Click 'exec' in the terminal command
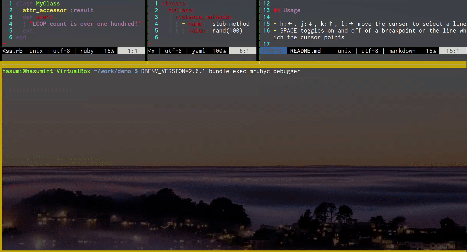Viewport: 467px width, 252px height. click(x=239, y=71)
